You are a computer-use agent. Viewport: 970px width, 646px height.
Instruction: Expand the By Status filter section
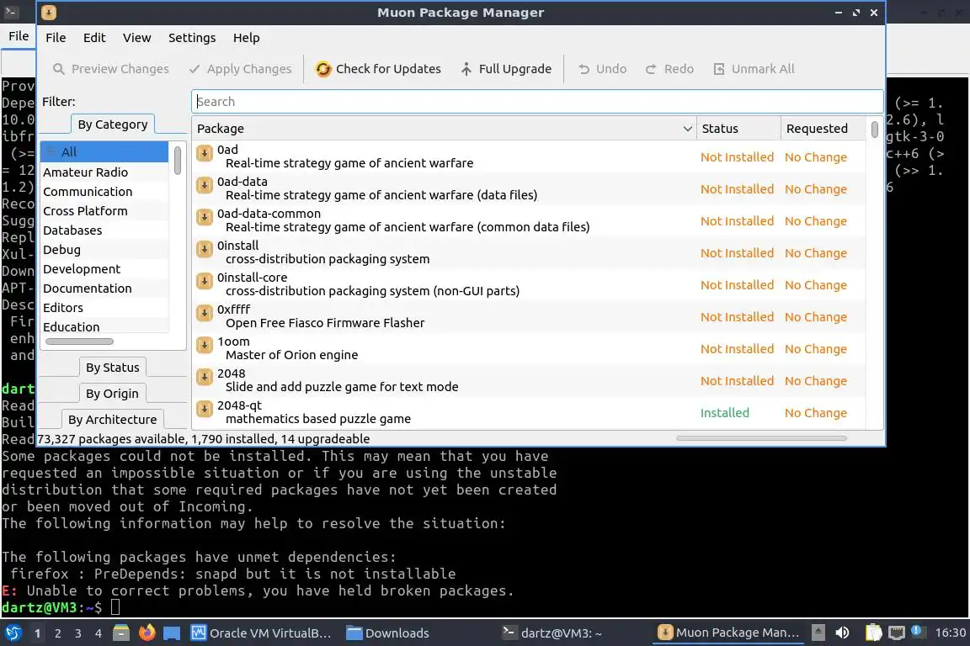[x=113, y=368]
